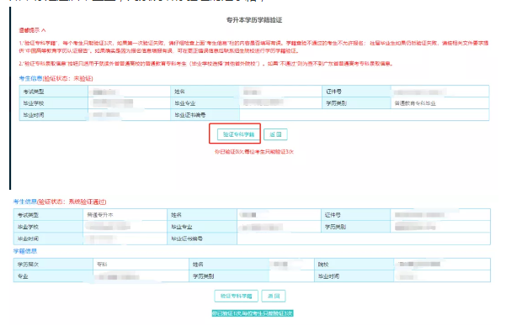Click the first red tip paragraph about 验证专科学籍
This screenshot has width=506, height=325.
coord(253,47)
